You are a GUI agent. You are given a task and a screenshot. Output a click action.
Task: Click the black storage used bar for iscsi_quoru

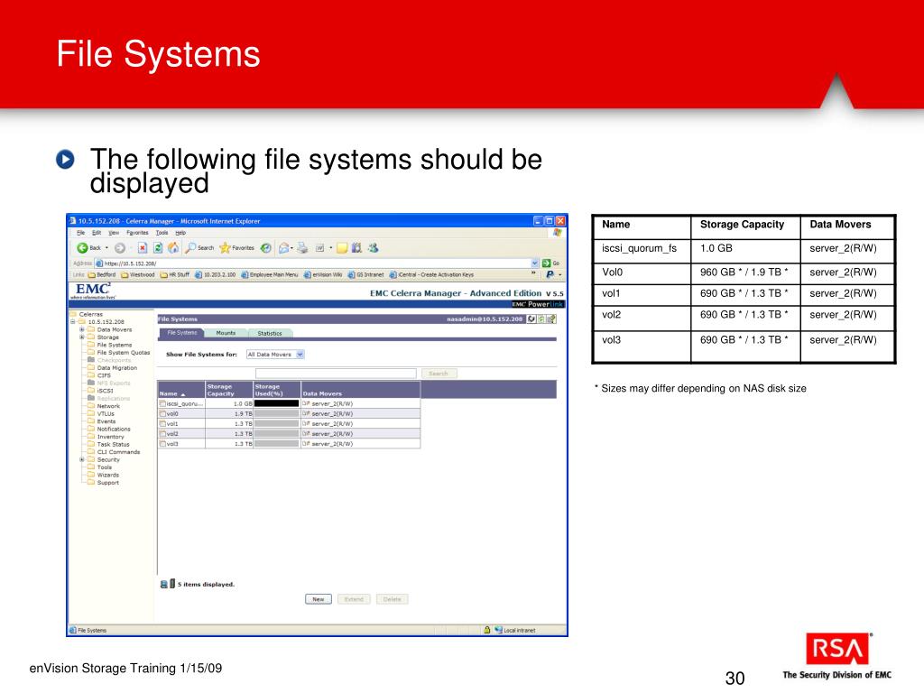(x=277, y=403)
